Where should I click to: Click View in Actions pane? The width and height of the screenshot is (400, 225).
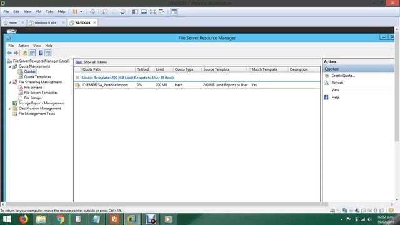coord(335,90)
